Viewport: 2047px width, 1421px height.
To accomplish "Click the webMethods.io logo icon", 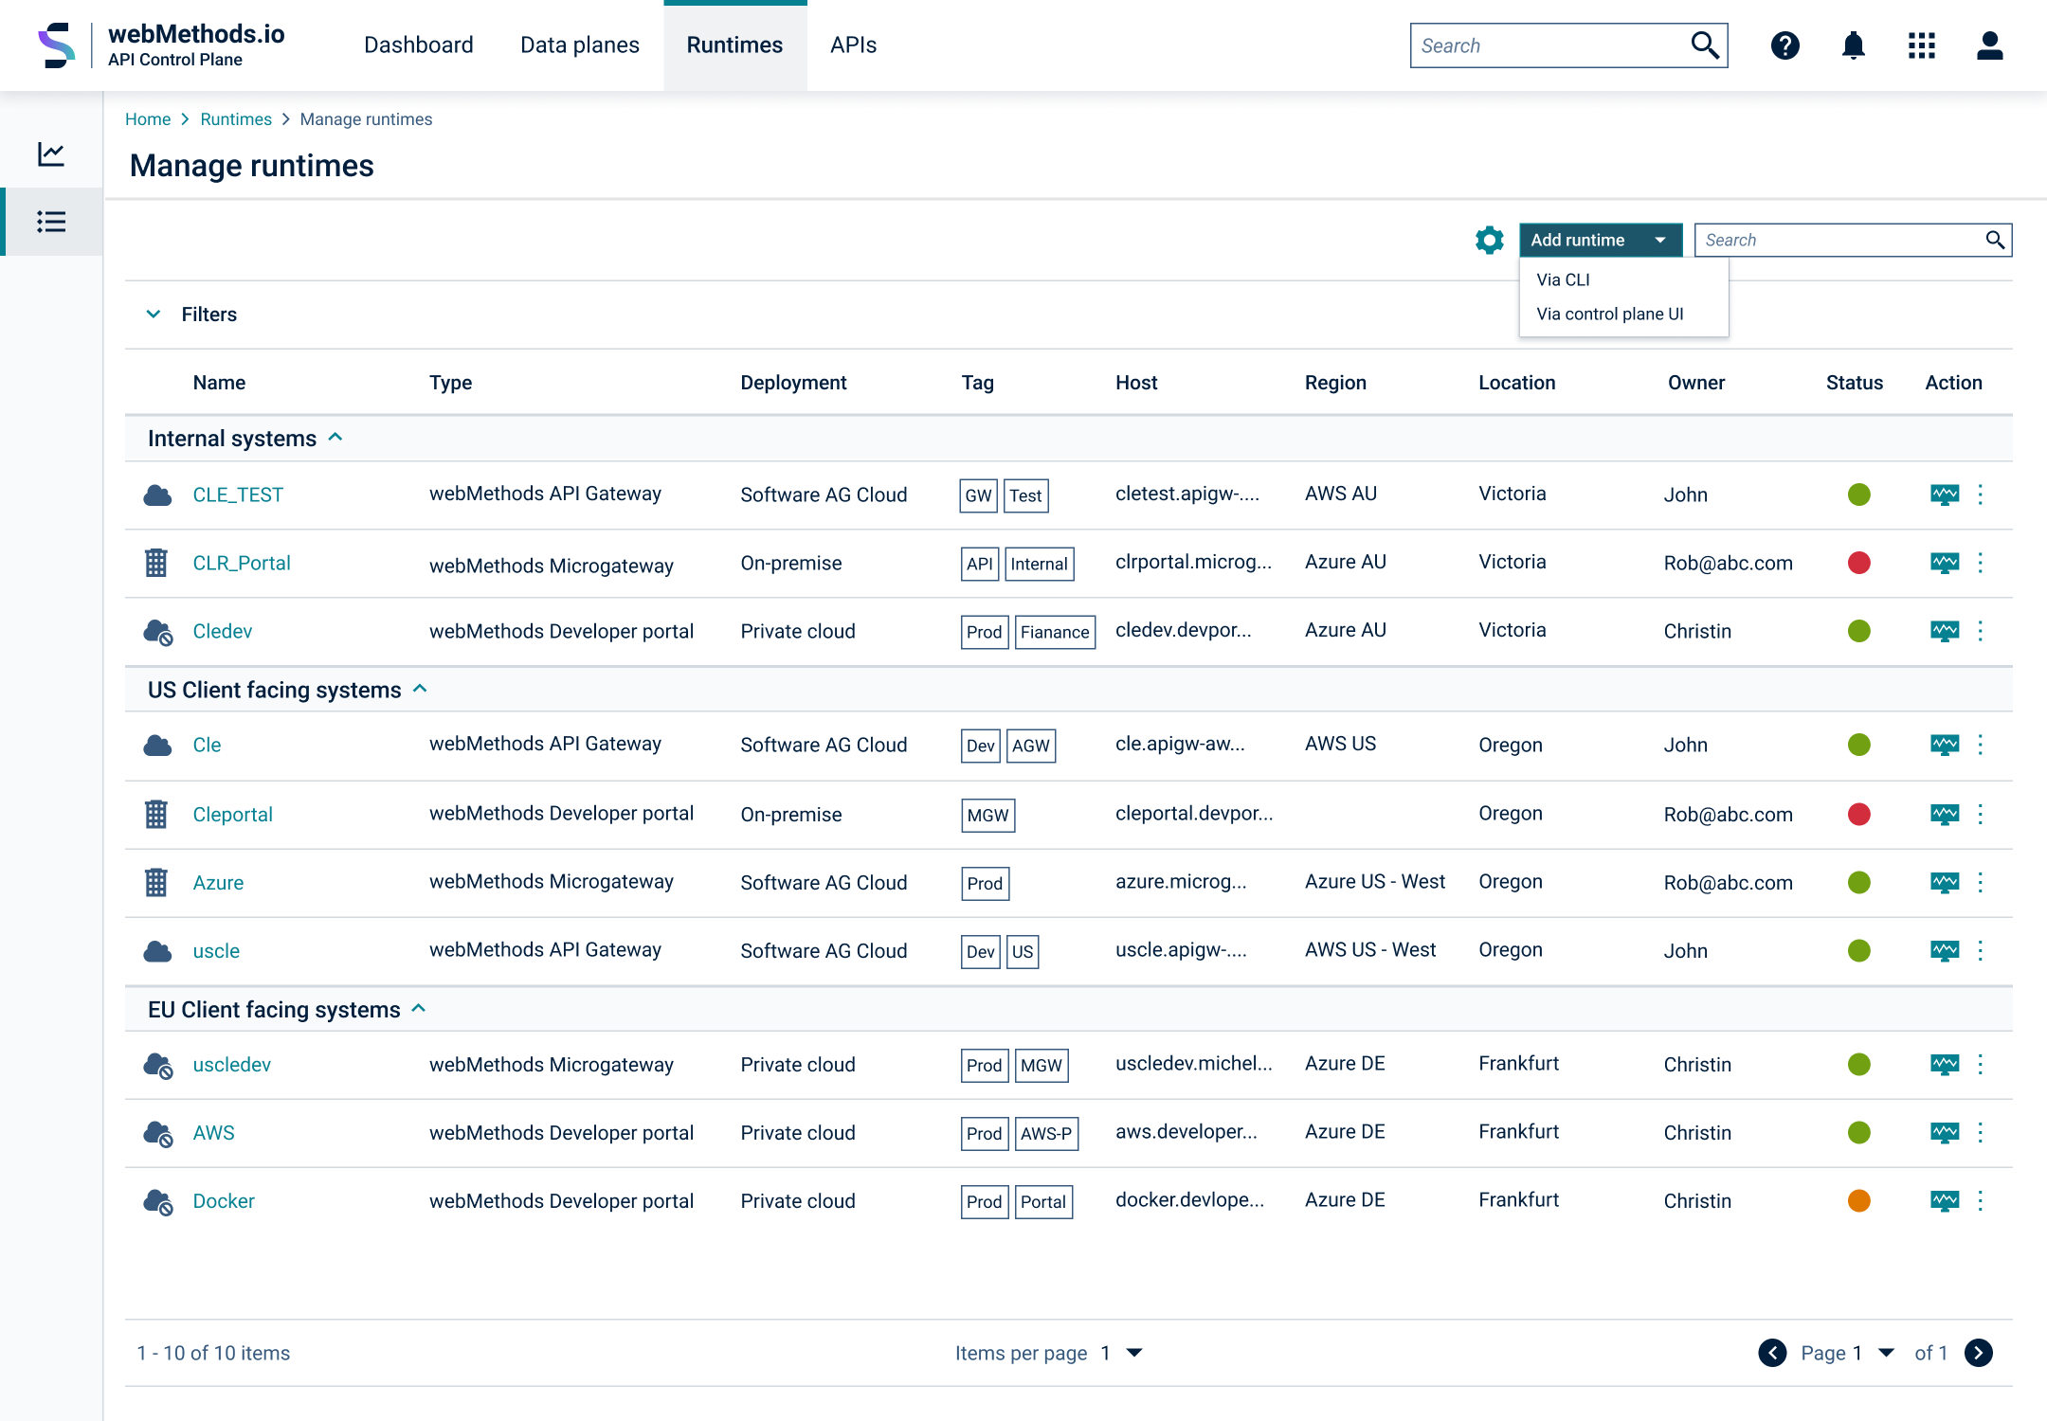I will coord(56,45).
